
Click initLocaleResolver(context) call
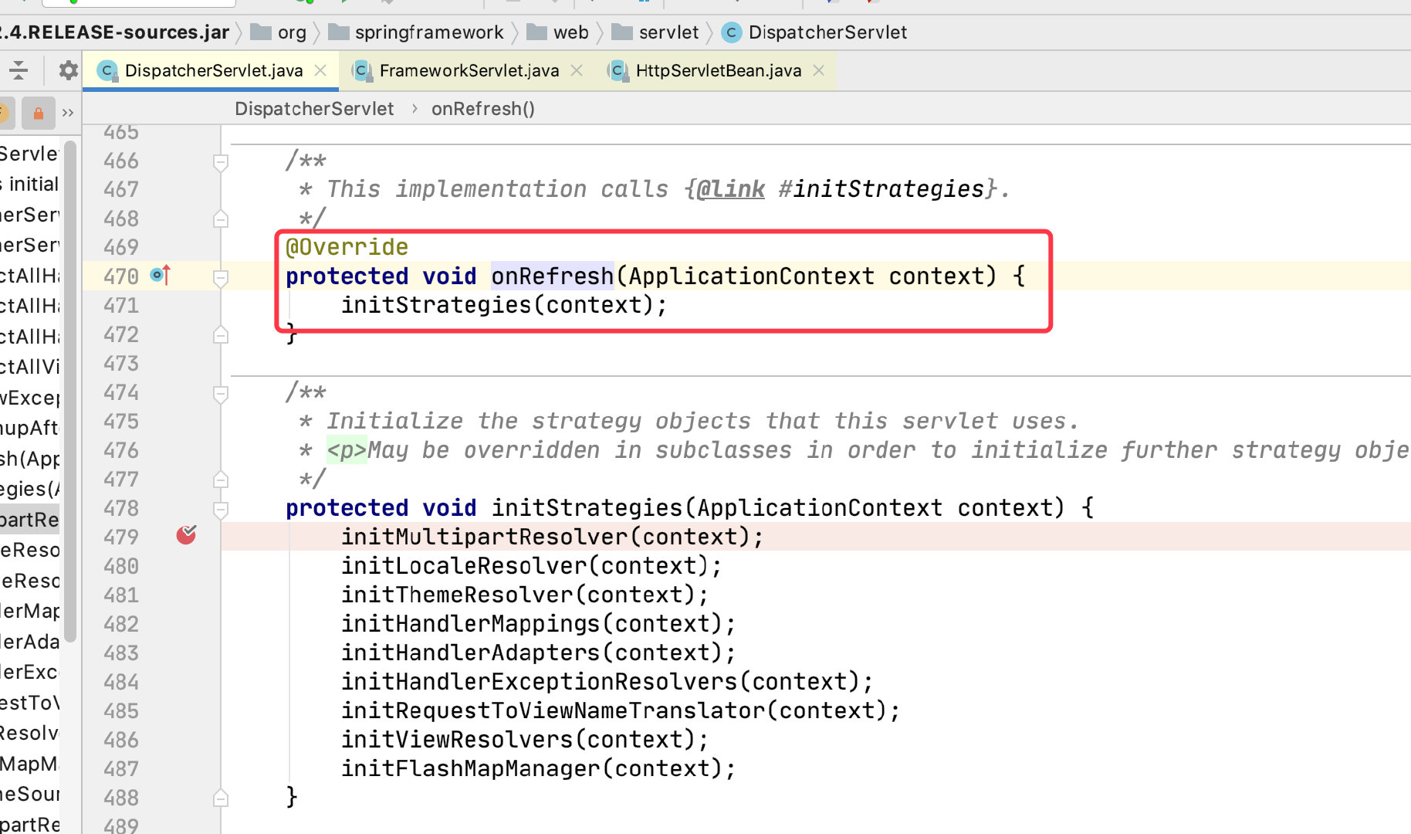pos(532,566)
